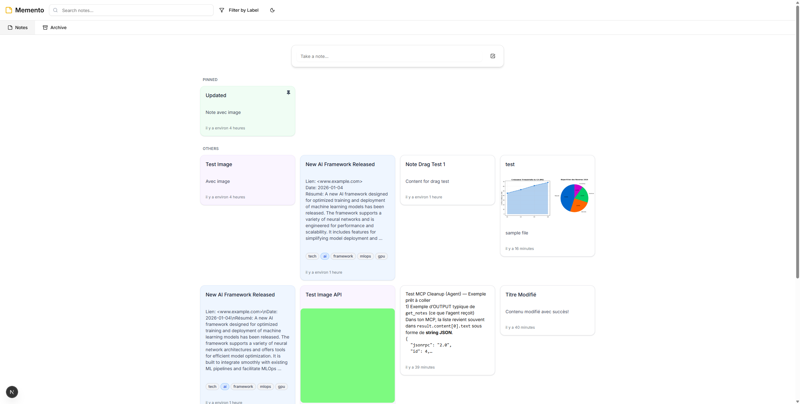Click the 'gpu' tag on first framework note
800x404 pixels.
[x=381, y=256]
